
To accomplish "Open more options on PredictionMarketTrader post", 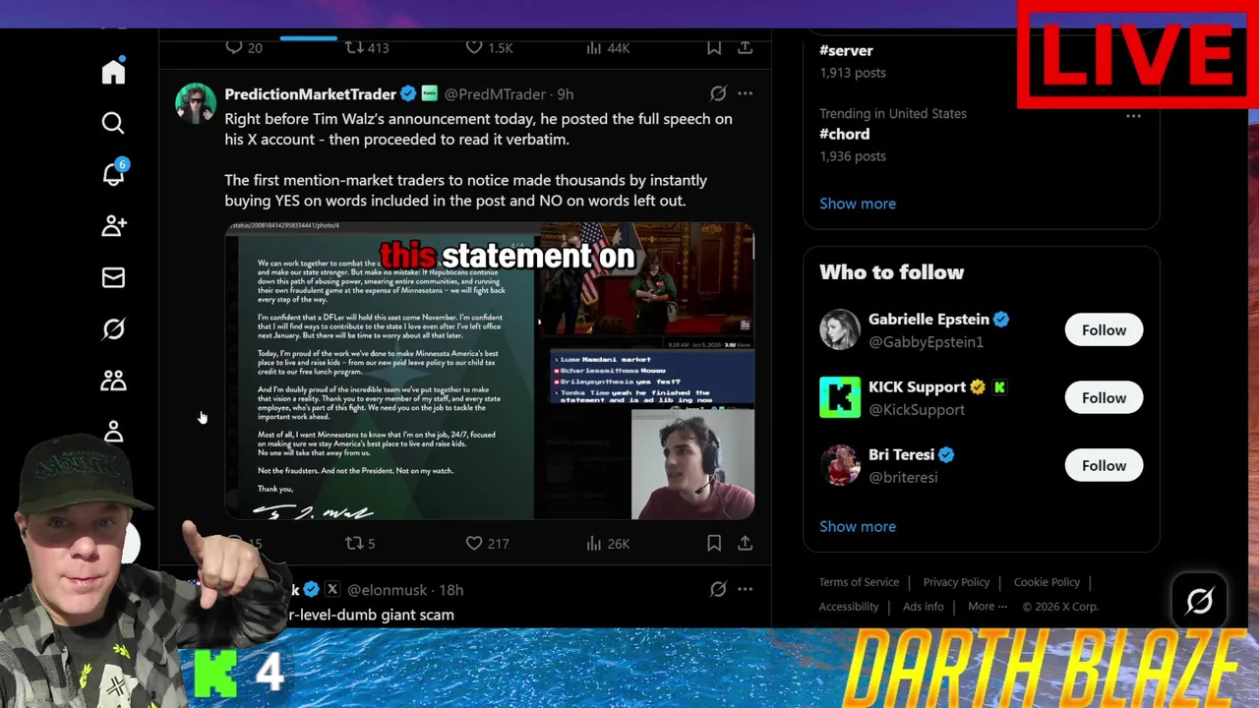I will (x=745, y=93).
